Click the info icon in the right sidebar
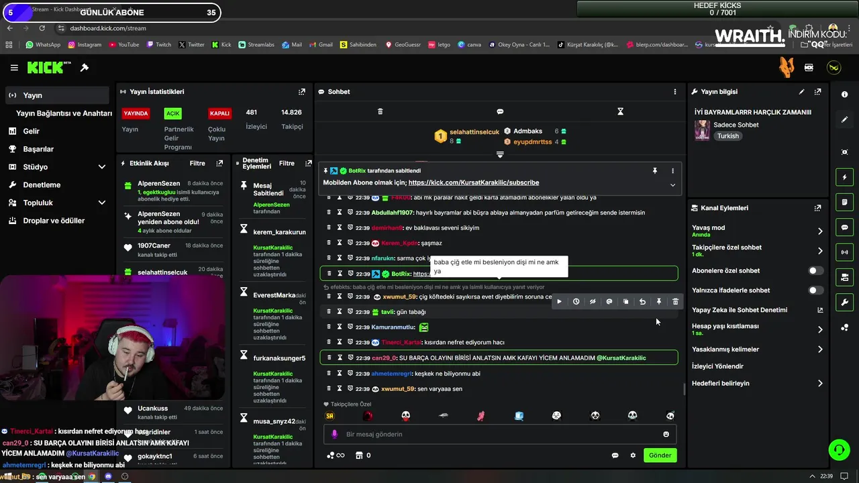 (844, 95)
